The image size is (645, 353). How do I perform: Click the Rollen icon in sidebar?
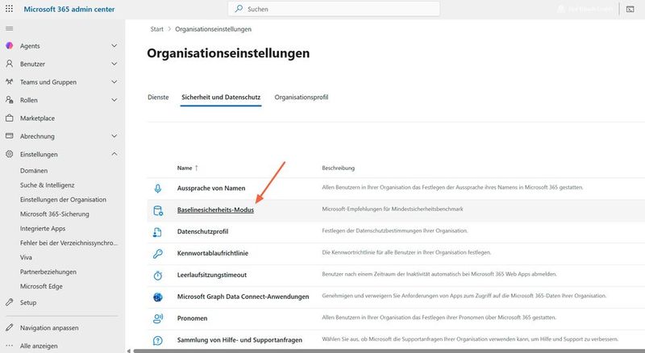pos(9,100)
